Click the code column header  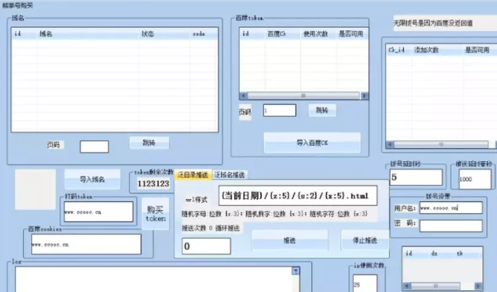[204, 34]
